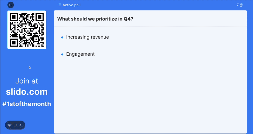Select the Active poll header label
The height and width of the screenshot is (134, 253).
[71, 5]
